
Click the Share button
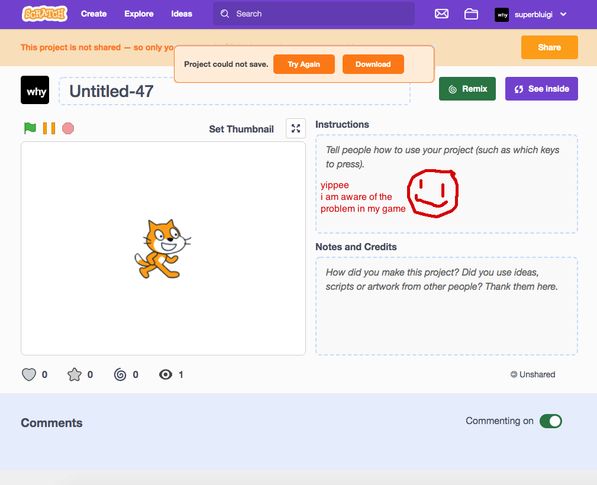550,47
